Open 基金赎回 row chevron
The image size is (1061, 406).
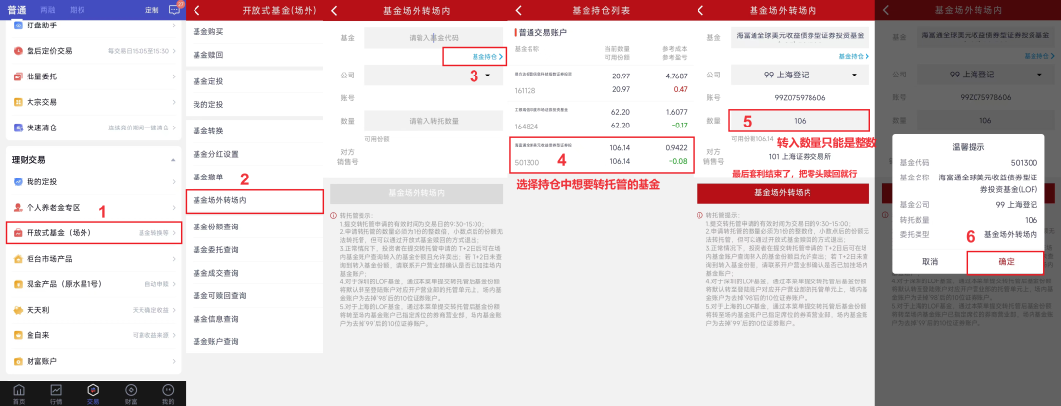pos(254,54)
